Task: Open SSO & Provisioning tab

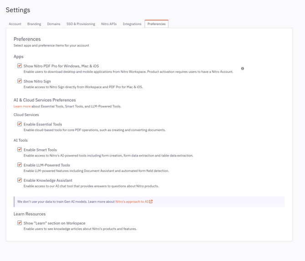Action: (x=81, y=24)
